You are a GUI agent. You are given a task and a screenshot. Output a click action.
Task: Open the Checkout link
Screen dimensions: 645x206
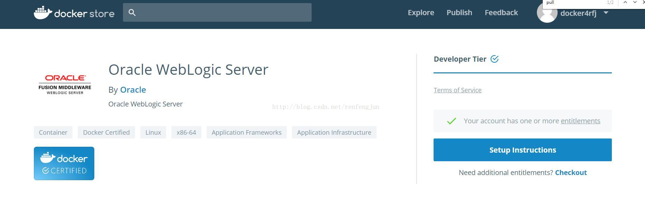click(571, 173)
